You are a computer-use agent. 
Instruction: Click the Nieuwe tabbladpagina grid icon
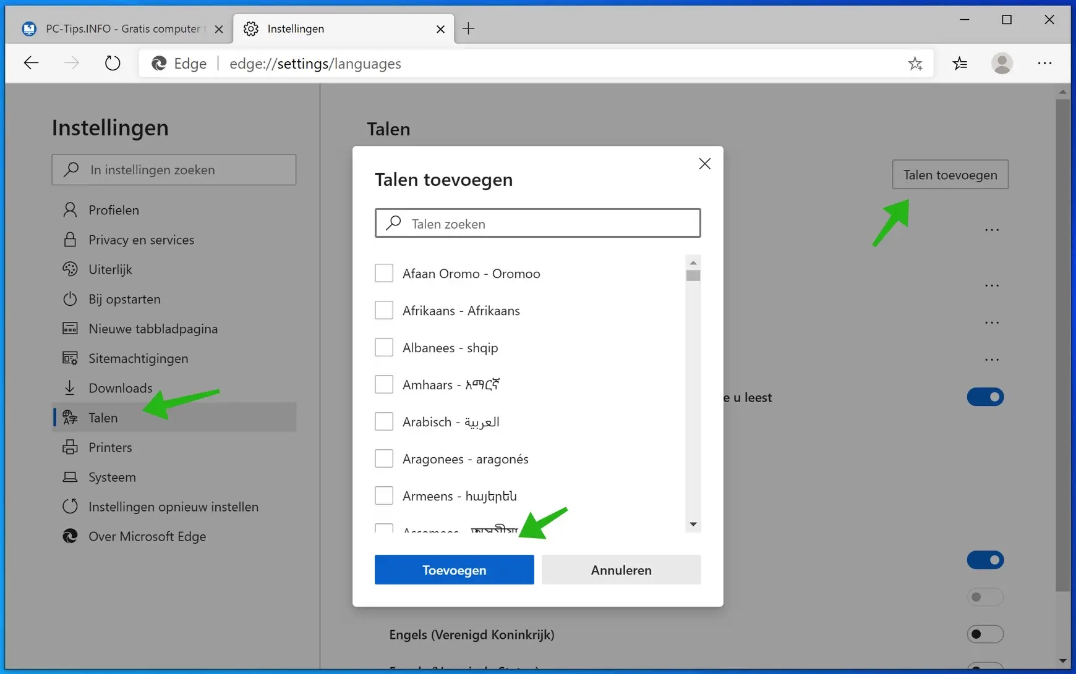[70, 329]
